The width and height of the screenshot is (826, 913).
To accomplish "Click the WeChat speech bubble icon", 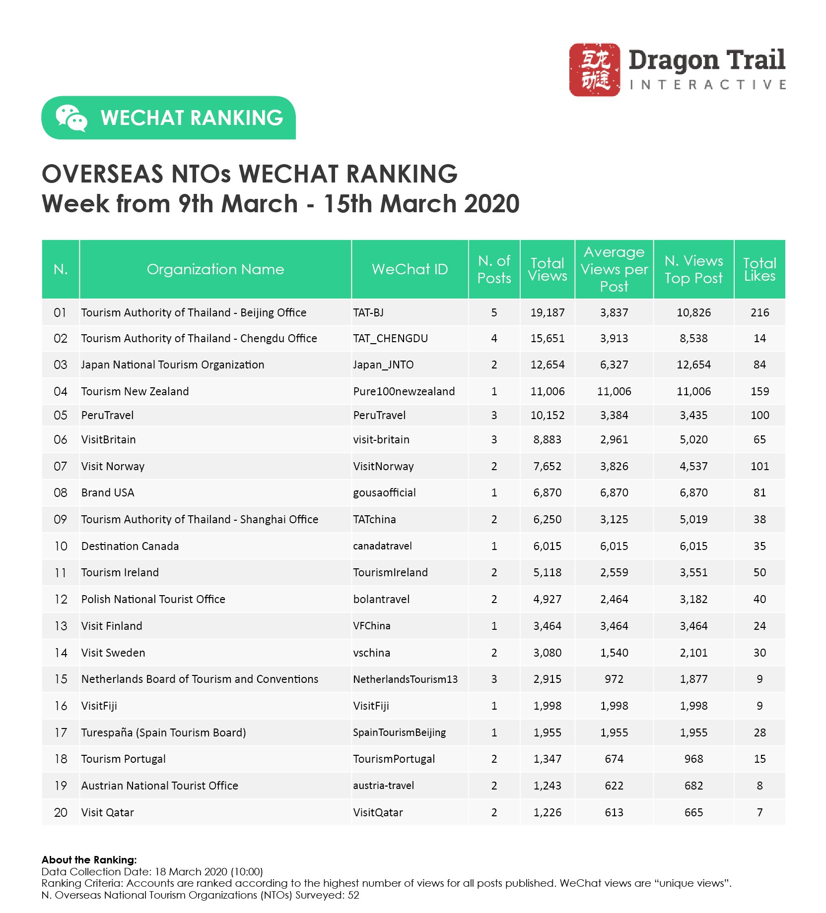I will coord(71,118).
